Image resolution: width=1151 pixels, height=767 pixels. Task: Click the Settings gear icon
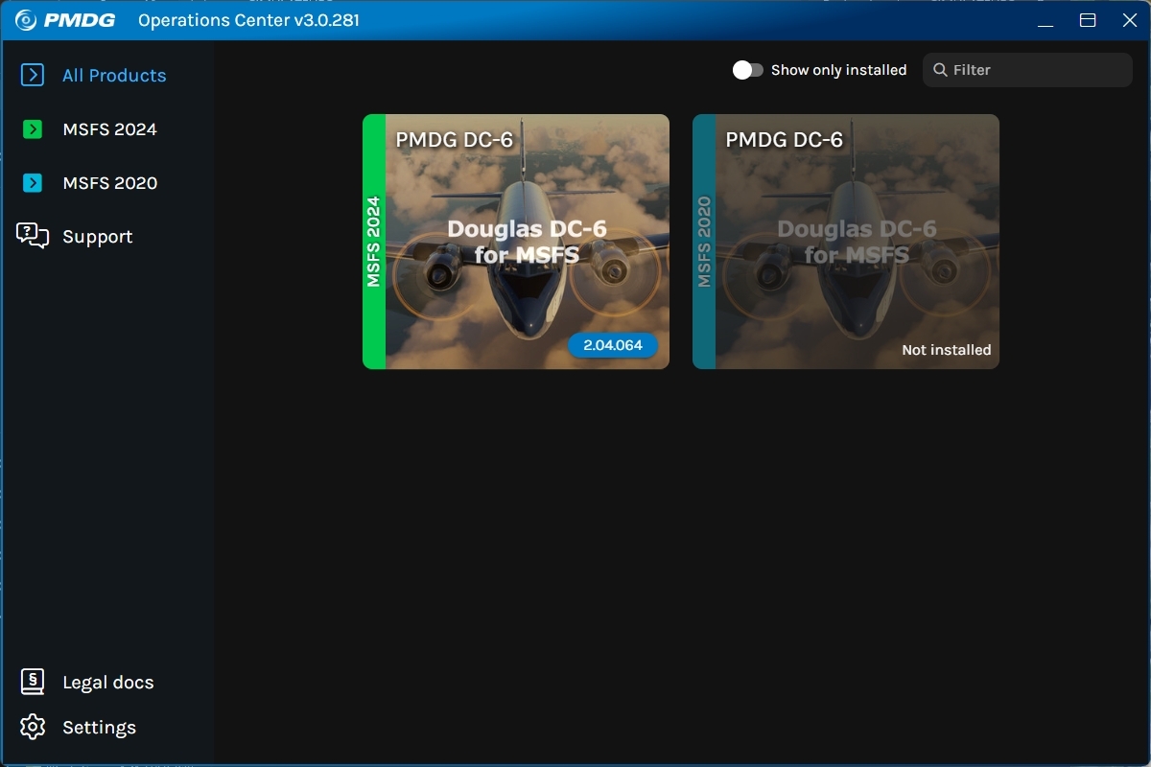click(33, 727)
